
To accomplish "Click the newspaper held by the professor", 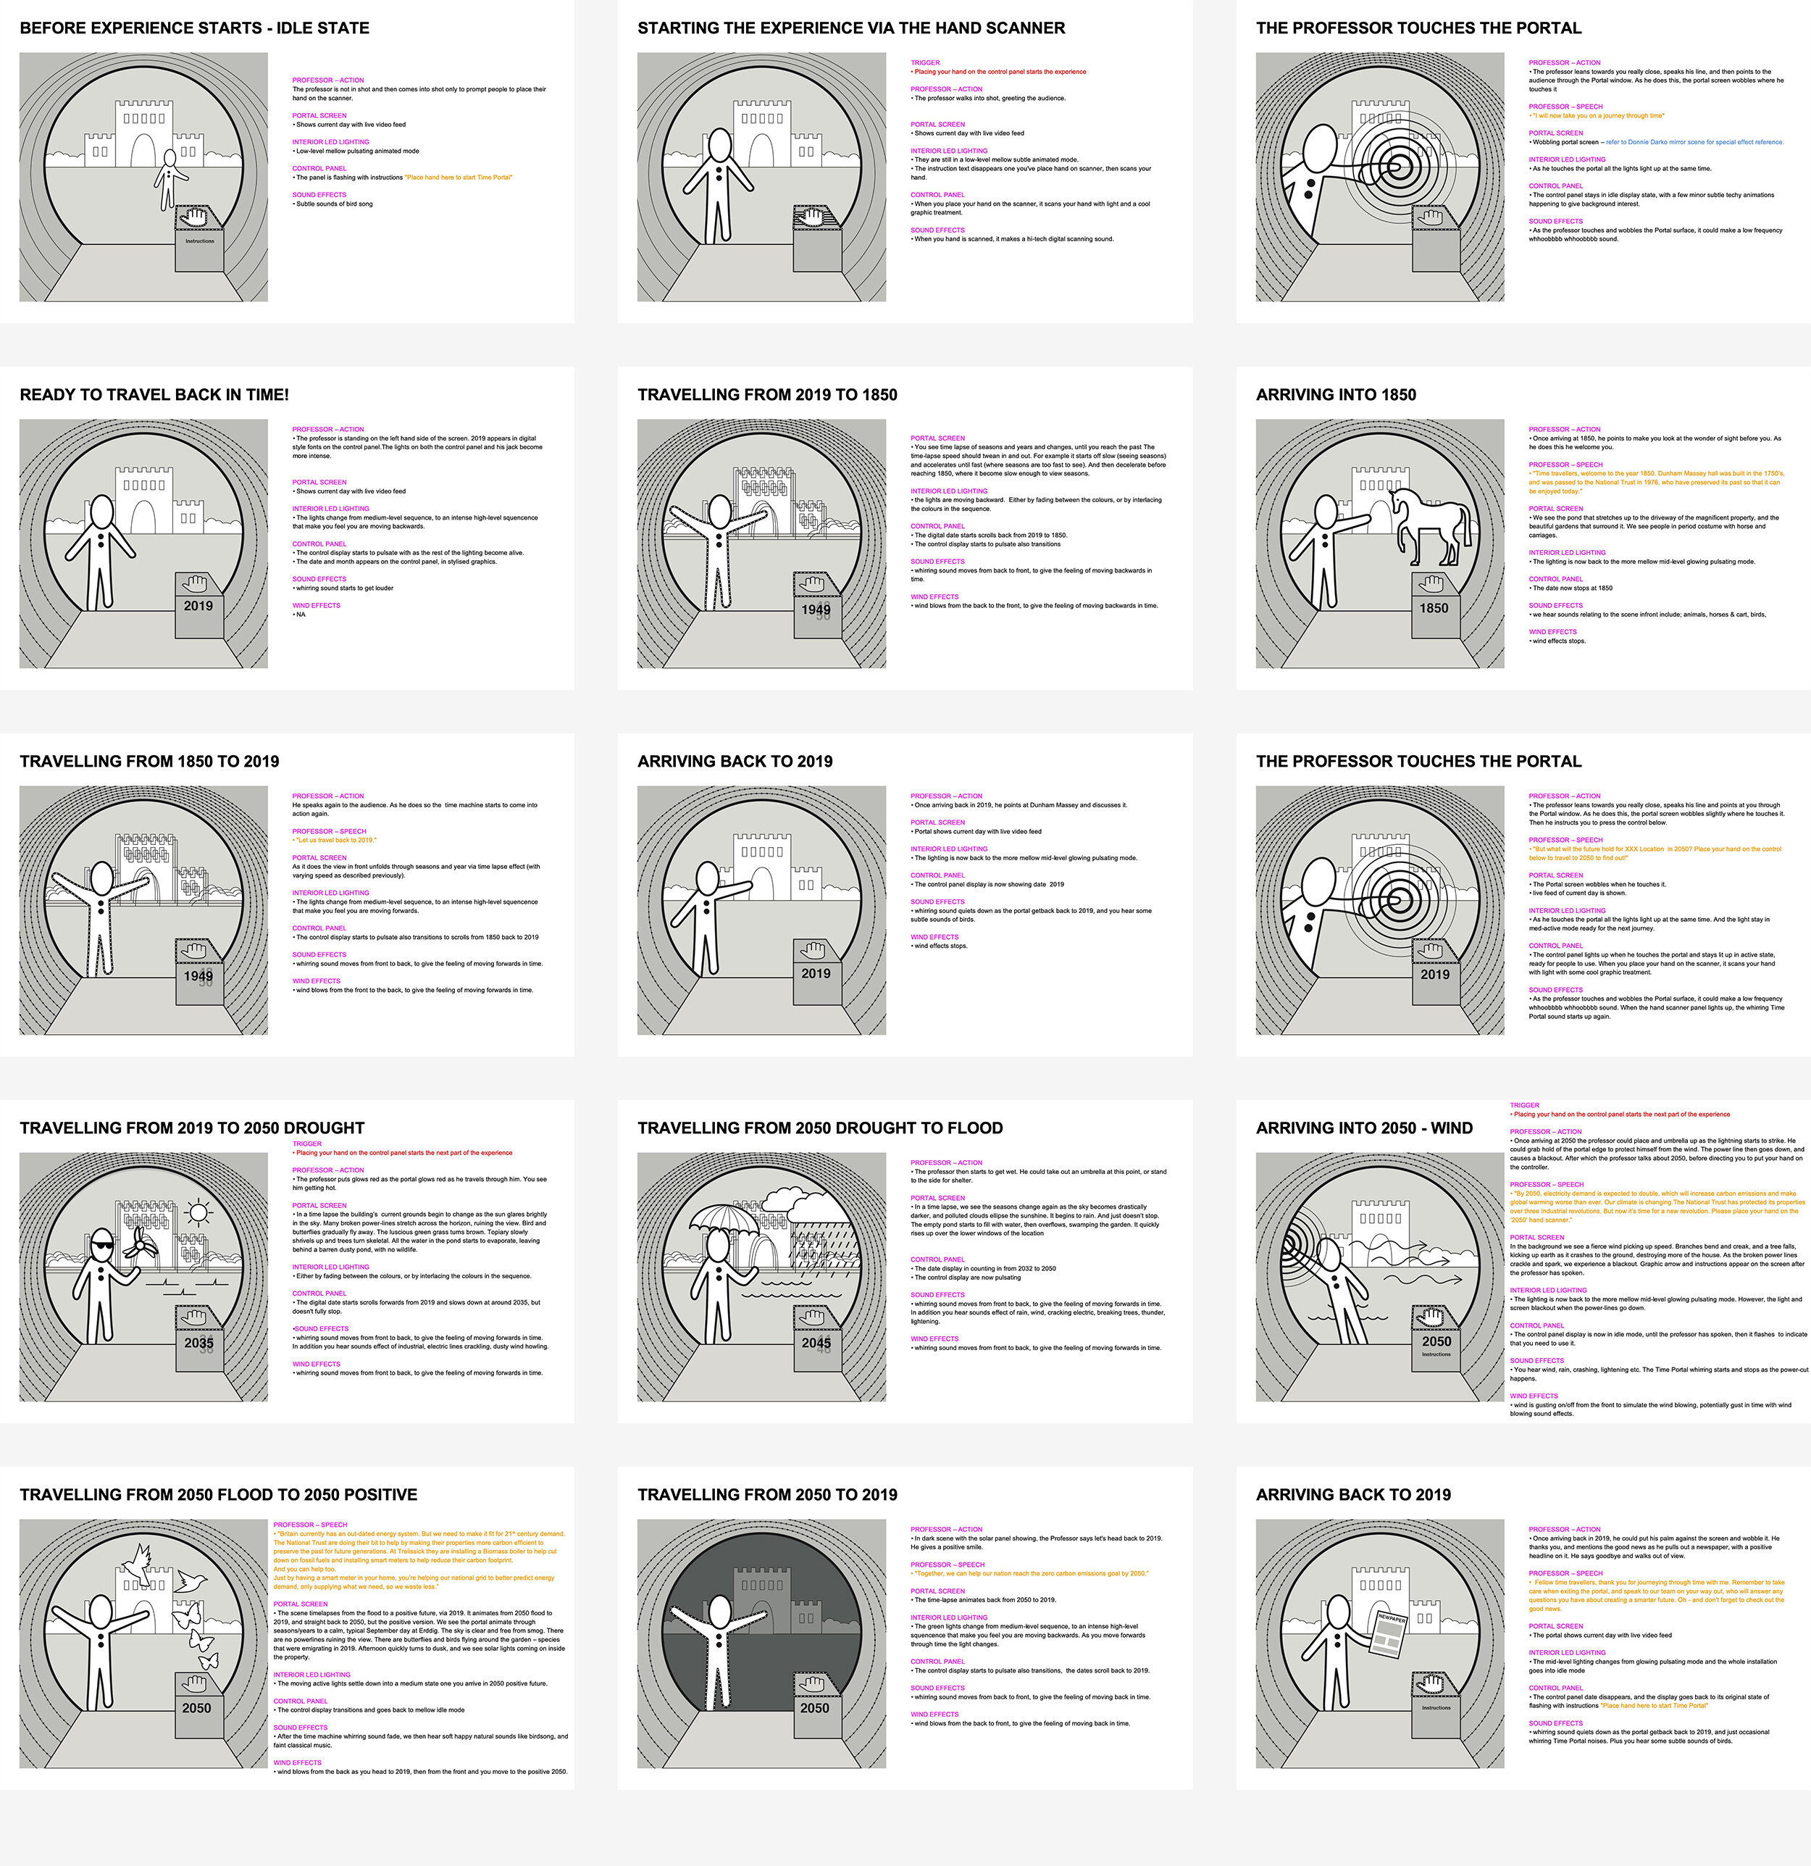I will coord(1389,1633).
